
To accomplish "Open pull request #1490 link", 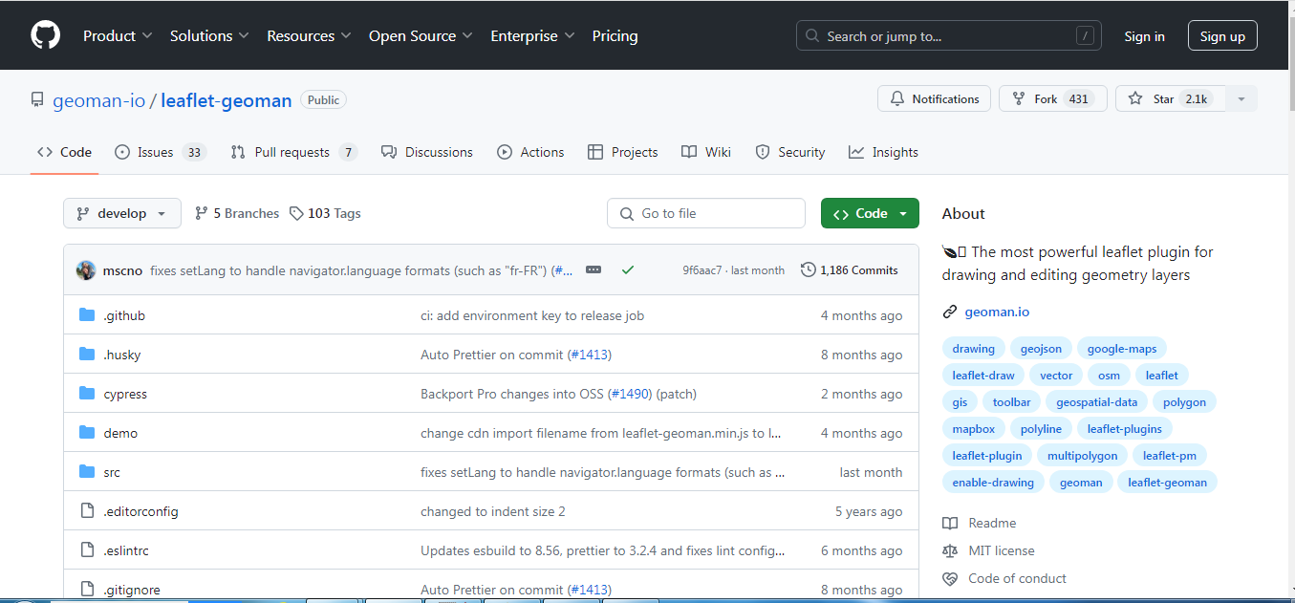I will 630,394.
